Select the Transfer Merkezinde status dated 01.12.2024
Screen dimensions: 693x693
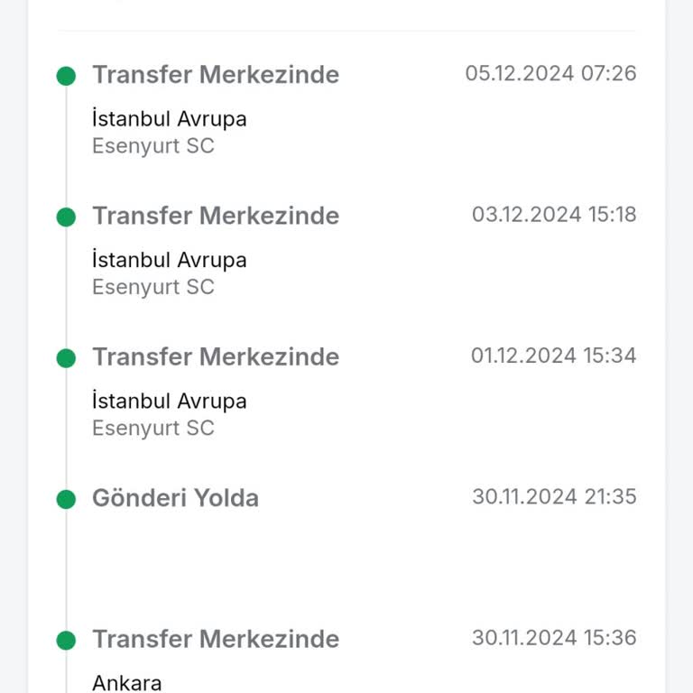(x=216, y=357)
